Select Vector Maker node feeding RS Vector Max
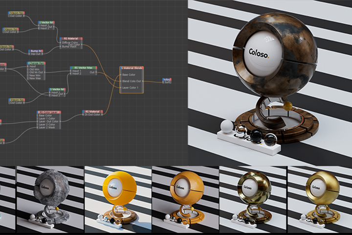Image resolution: width=352 pixels, height=235 pixels. point(57,92)
